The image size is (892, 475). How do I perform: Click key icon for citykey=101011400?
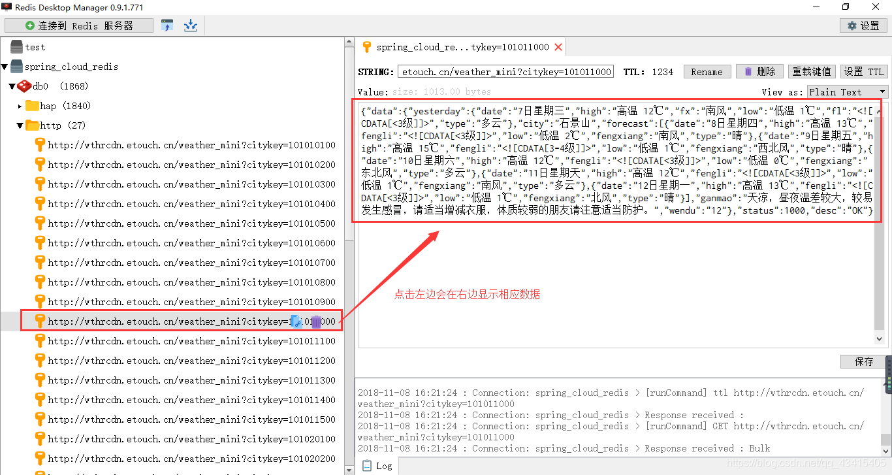[x=40, y=400]
